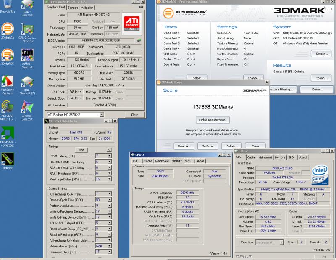The image size is (336, 260).
Task: Click the System Details... button in 3DMark03
Action: [322, 54]
